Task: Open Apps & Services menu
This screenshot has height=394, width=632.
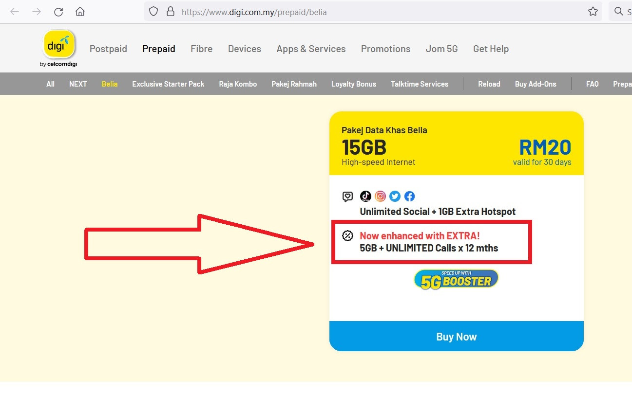Action: [311, 49]
